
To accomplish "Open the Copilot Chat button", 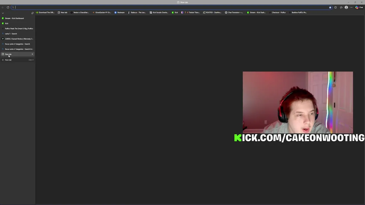I will point(359,7).
